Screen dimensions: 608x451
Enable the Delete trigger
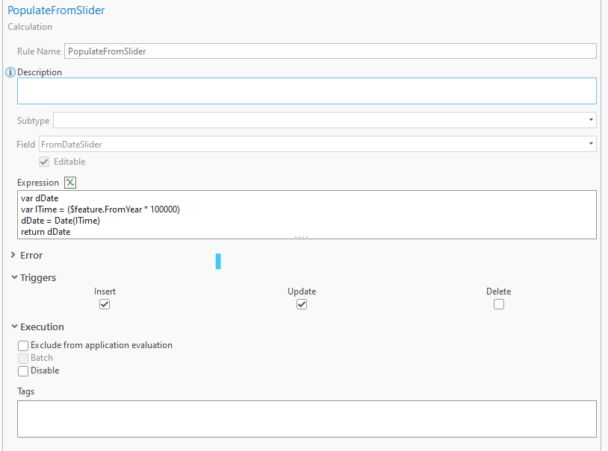click(499, 304)
